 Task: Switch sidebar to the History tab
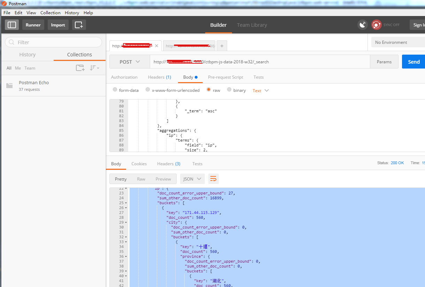click(27, 55)
